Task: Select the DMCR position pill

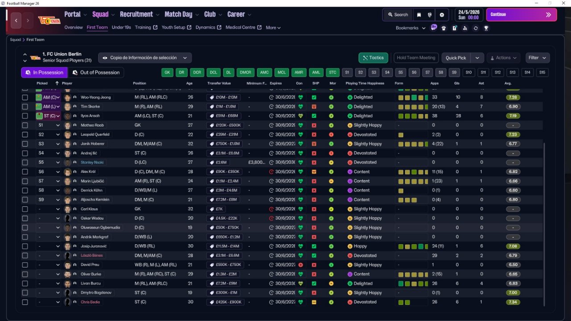Action: click(x=245, y=72)
